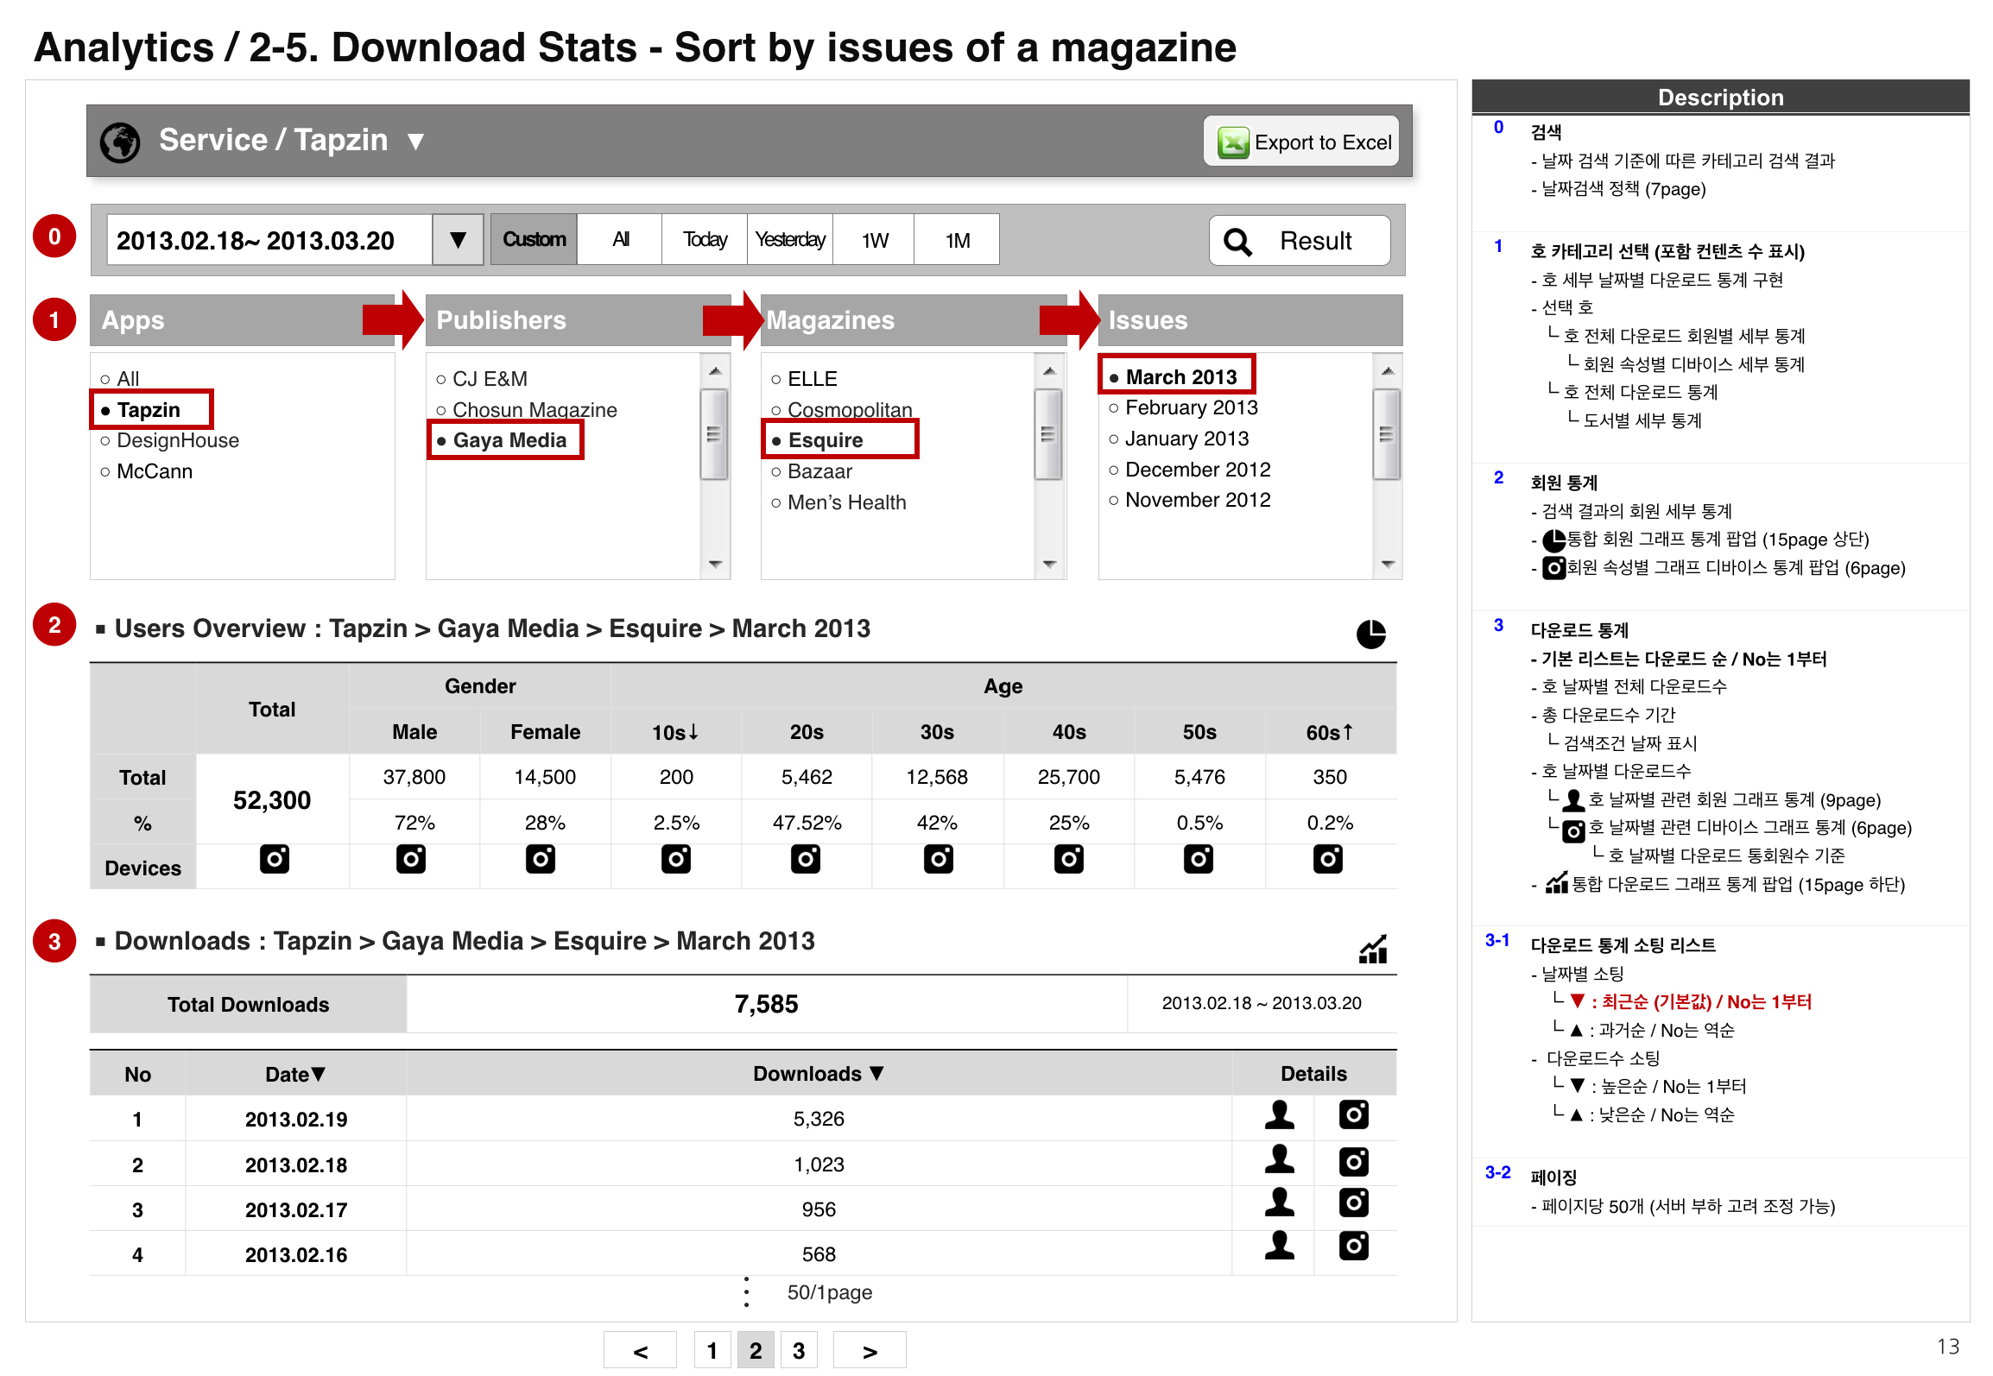
Task: Click the Export to Excel button
Action: (x=1301, y=142)
